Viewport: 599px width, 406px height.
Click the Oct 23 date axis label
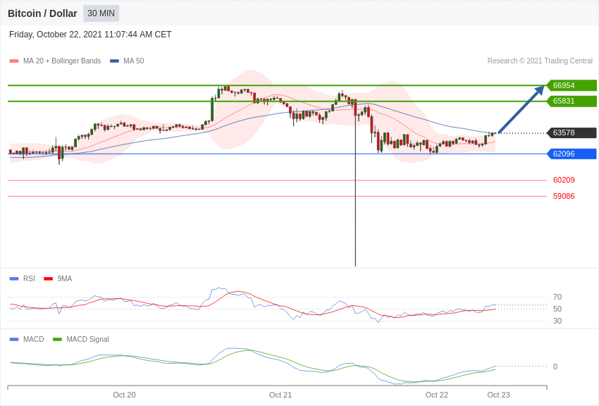pos(498,395)
